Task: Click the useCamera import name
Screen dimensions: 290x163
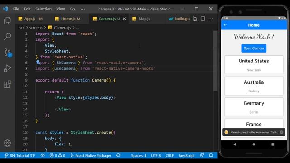Action: tap(65, 68)
